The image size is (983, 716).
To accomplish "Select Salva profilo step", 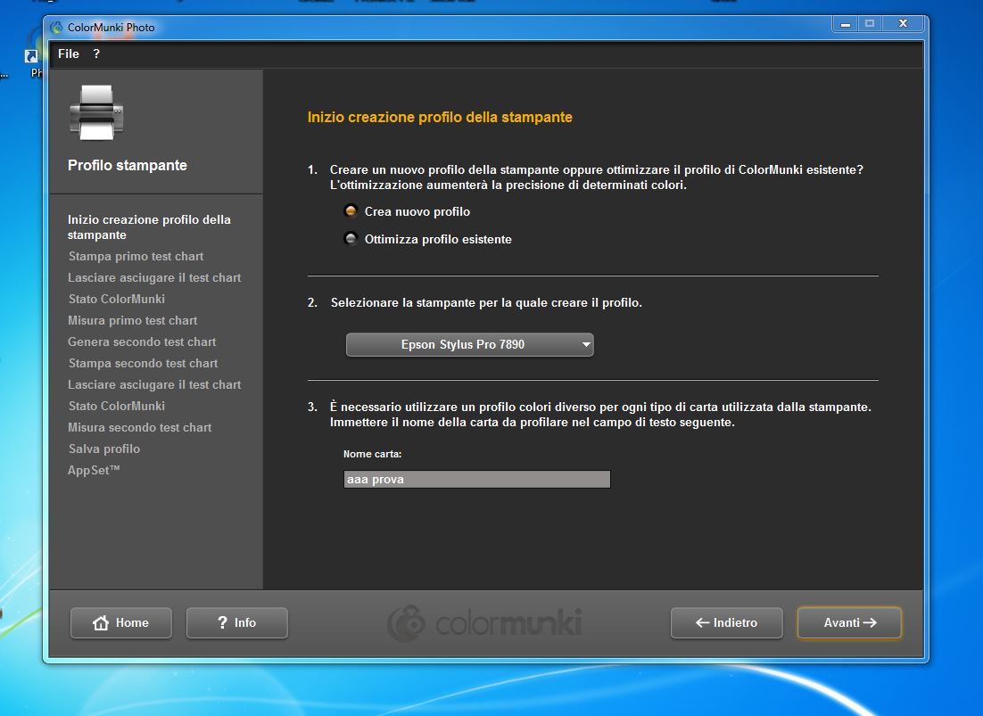I will (x=104, y=449).
